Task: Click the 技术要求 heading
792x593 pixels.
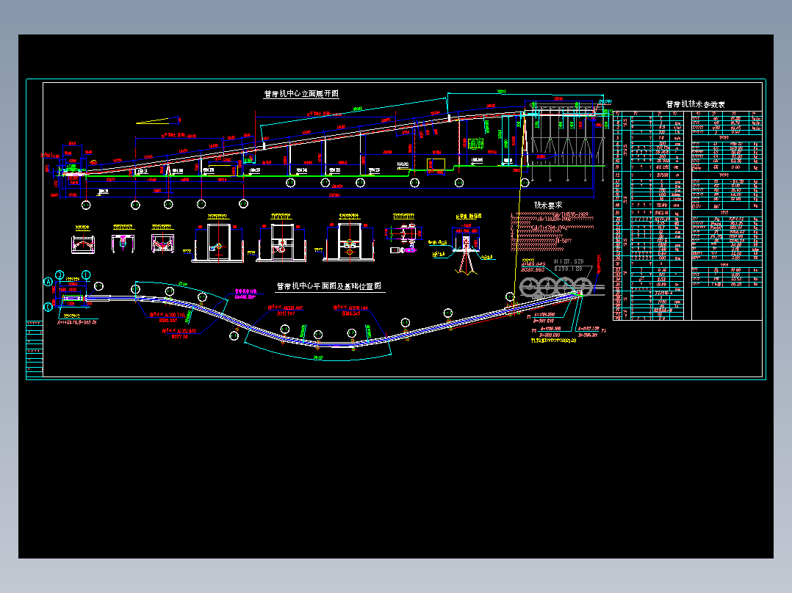Action: pos(548,205)
